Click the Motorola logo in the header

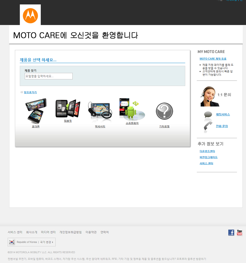pyautogui.click(x=30, y=16)
